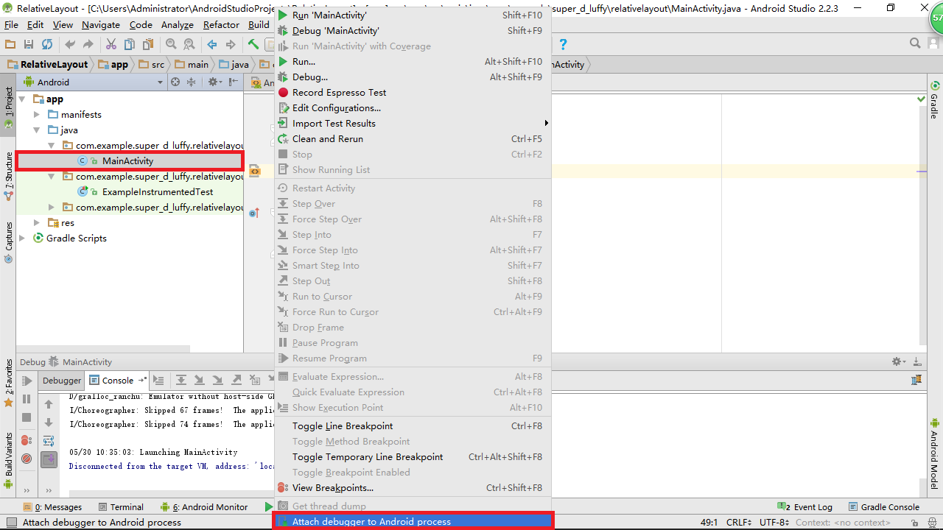Click the search magnifier at top right
Image resolution: width=943 pixels, height=530 pixels.
click(x=915, y=43)
